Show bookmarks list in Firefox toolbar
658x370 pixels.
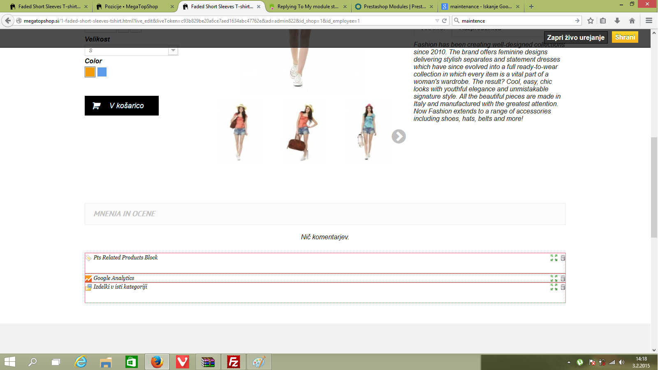(603, 21)
